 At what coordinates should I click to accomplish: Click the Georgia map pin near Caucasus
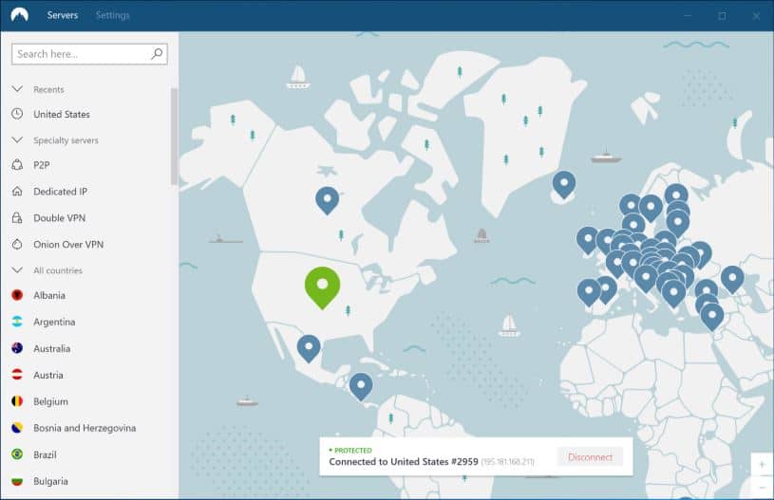(732, 280)
